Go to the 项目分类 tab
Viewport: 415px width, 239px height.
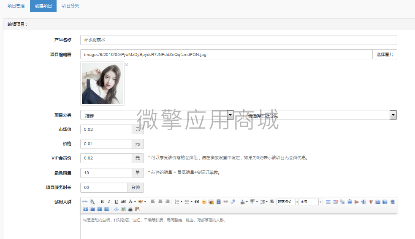[x=71, y=5]
